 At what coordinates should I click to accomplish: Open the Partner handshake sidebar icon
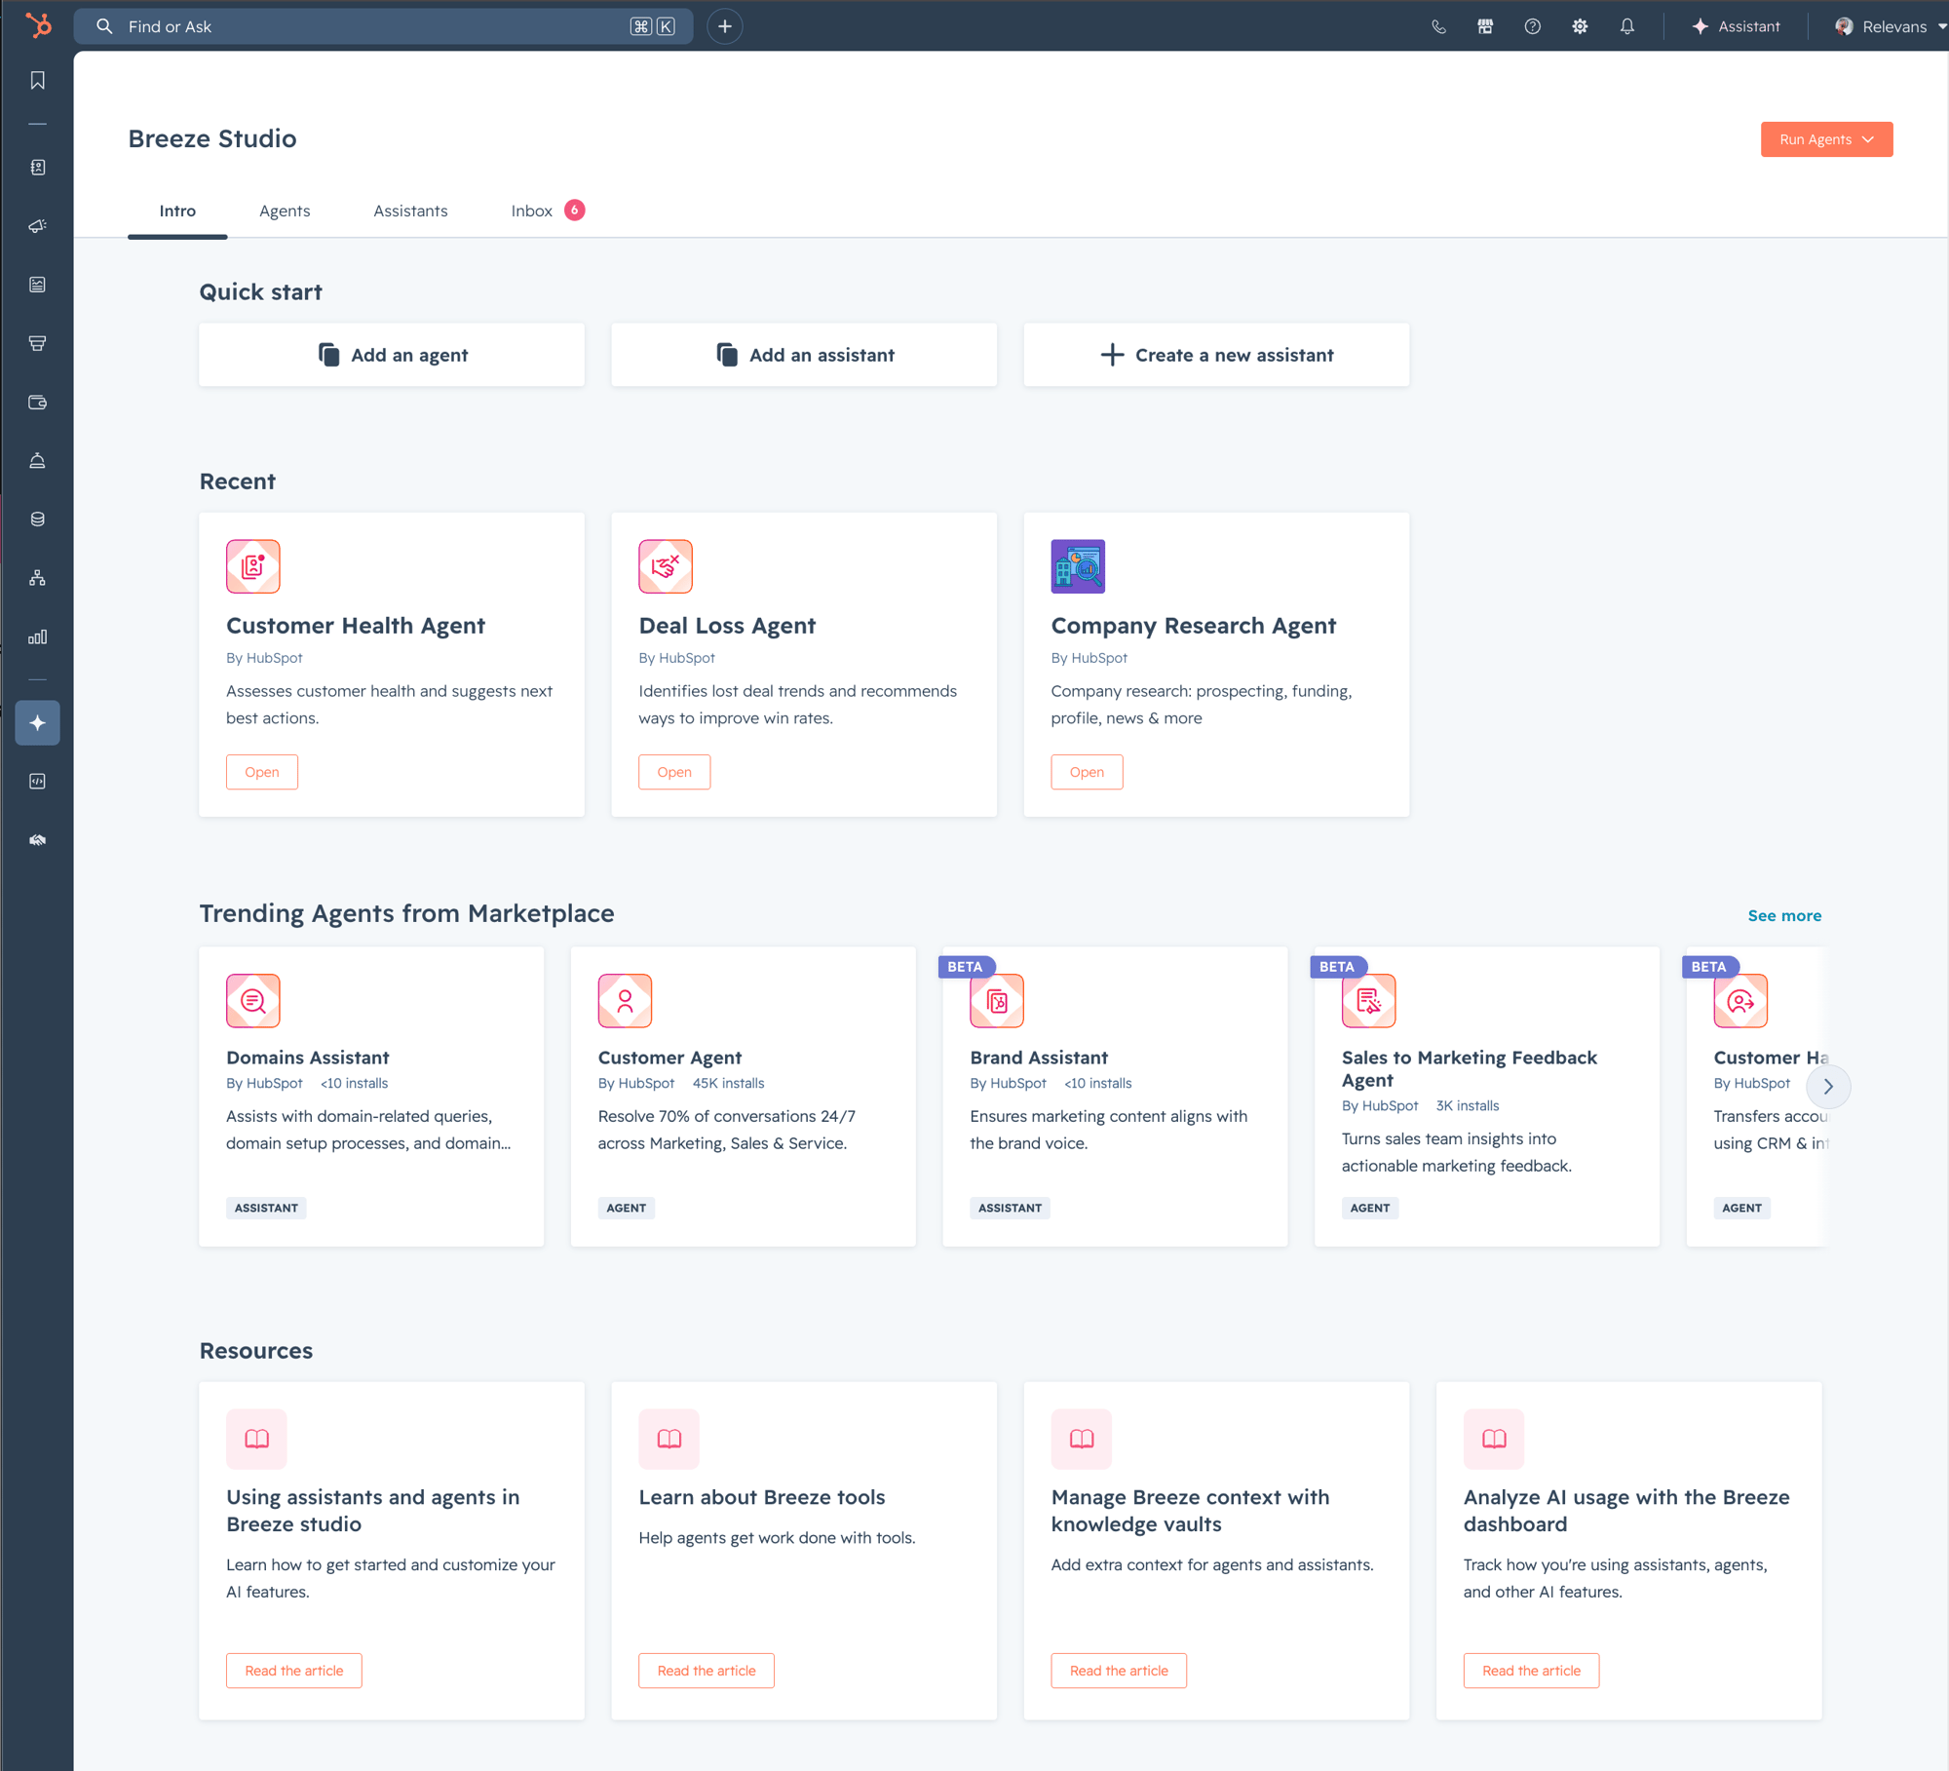[38, 840]
